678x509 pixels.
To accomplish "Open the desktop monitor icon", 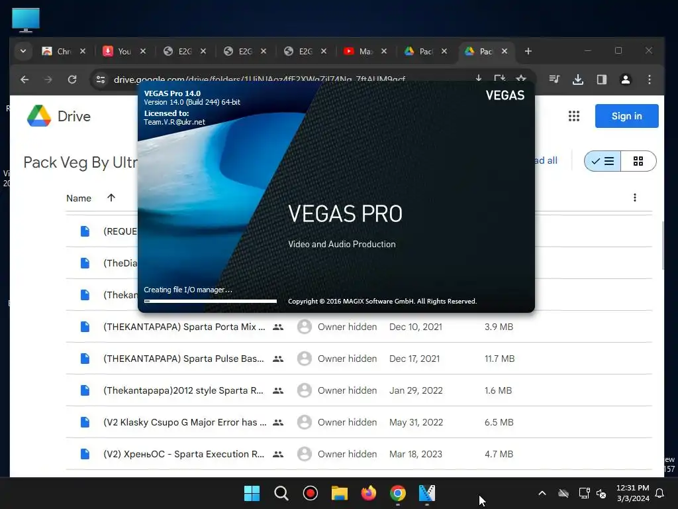I will click(x=26, y=21).
